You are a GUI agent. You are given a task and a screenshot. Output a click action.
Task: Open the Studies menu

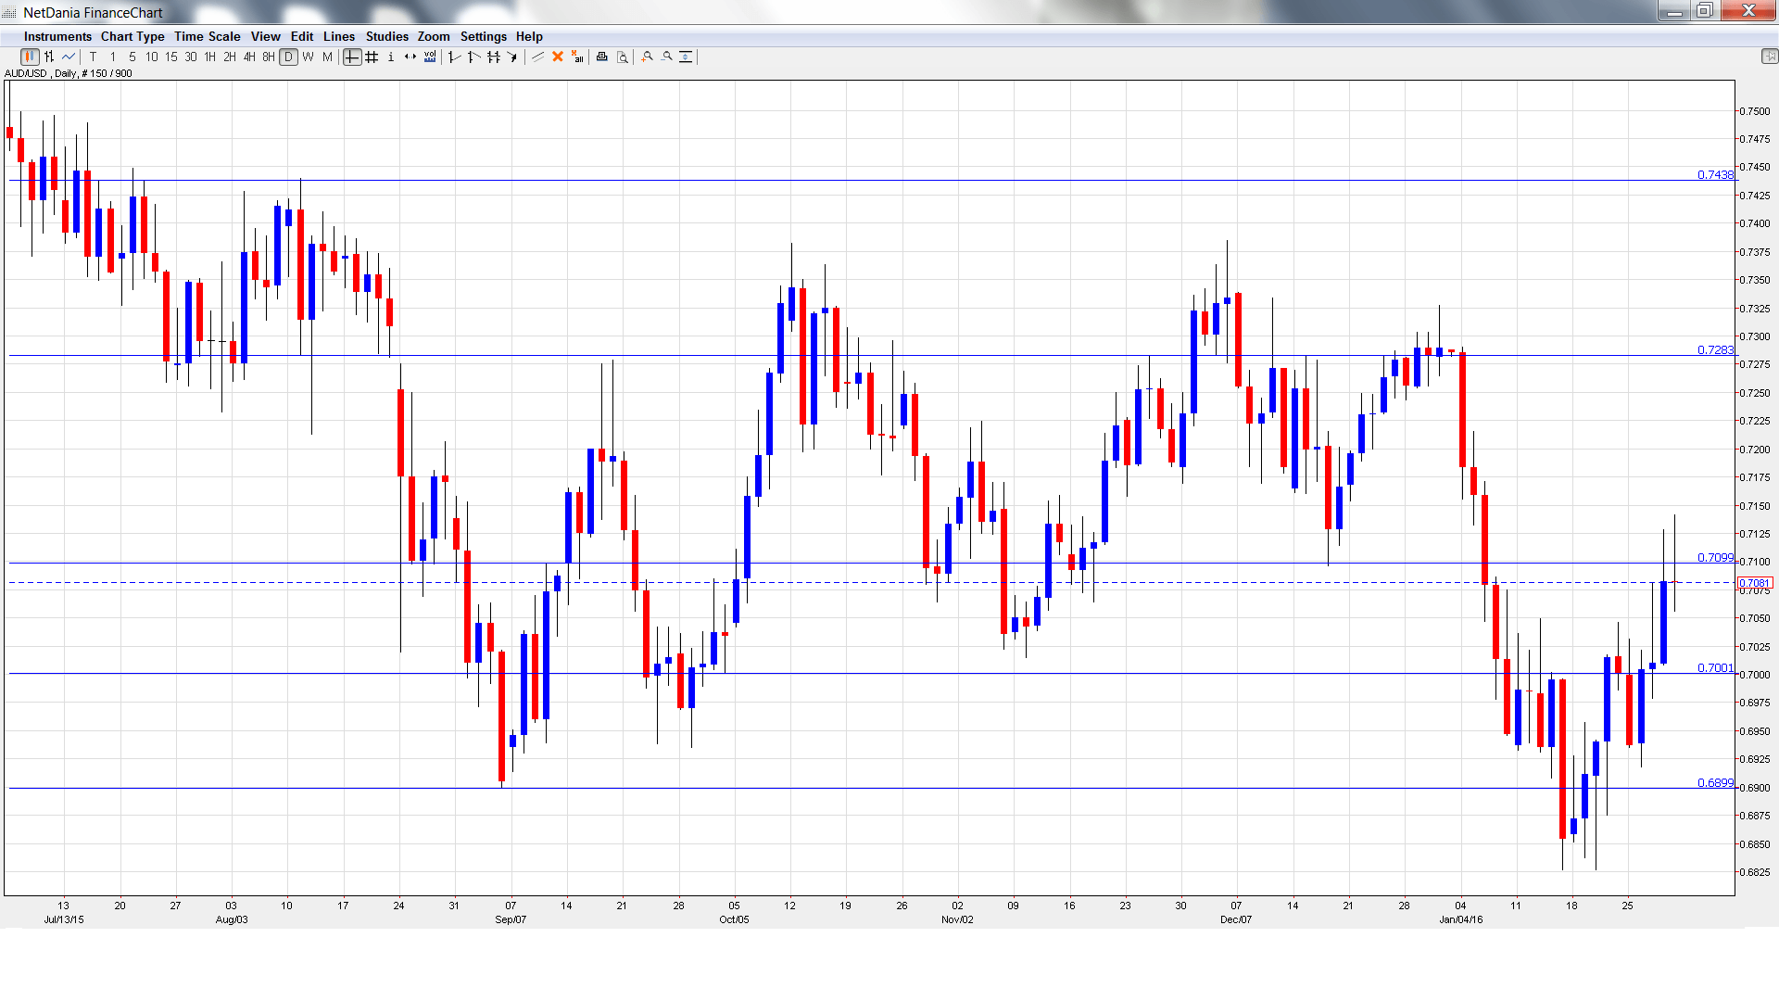point(387,37)
